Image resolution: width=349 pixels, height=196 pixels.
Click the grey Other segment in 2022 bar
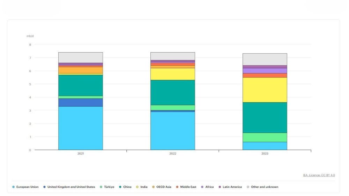pos(173,56)
